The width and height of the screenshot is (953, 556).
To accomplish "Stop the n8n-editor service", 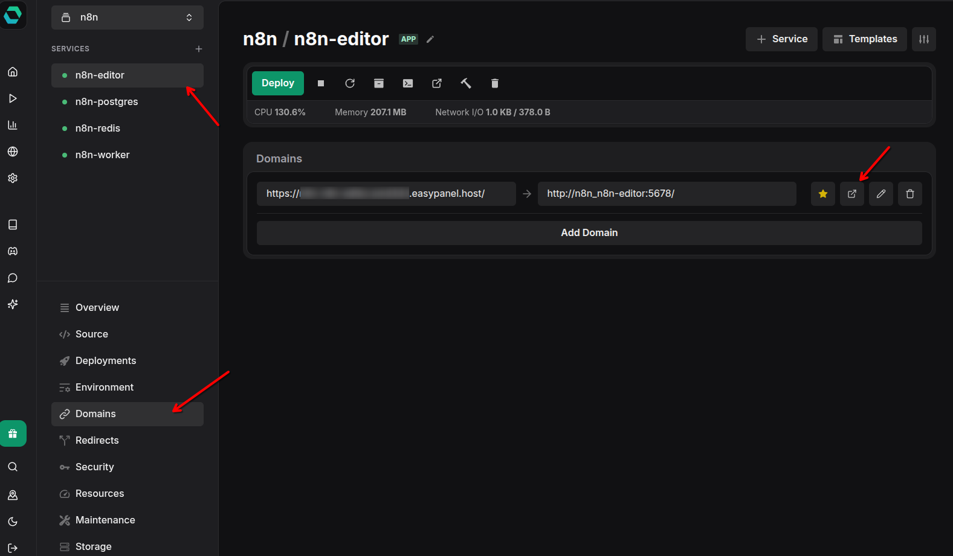I will 321,83.
